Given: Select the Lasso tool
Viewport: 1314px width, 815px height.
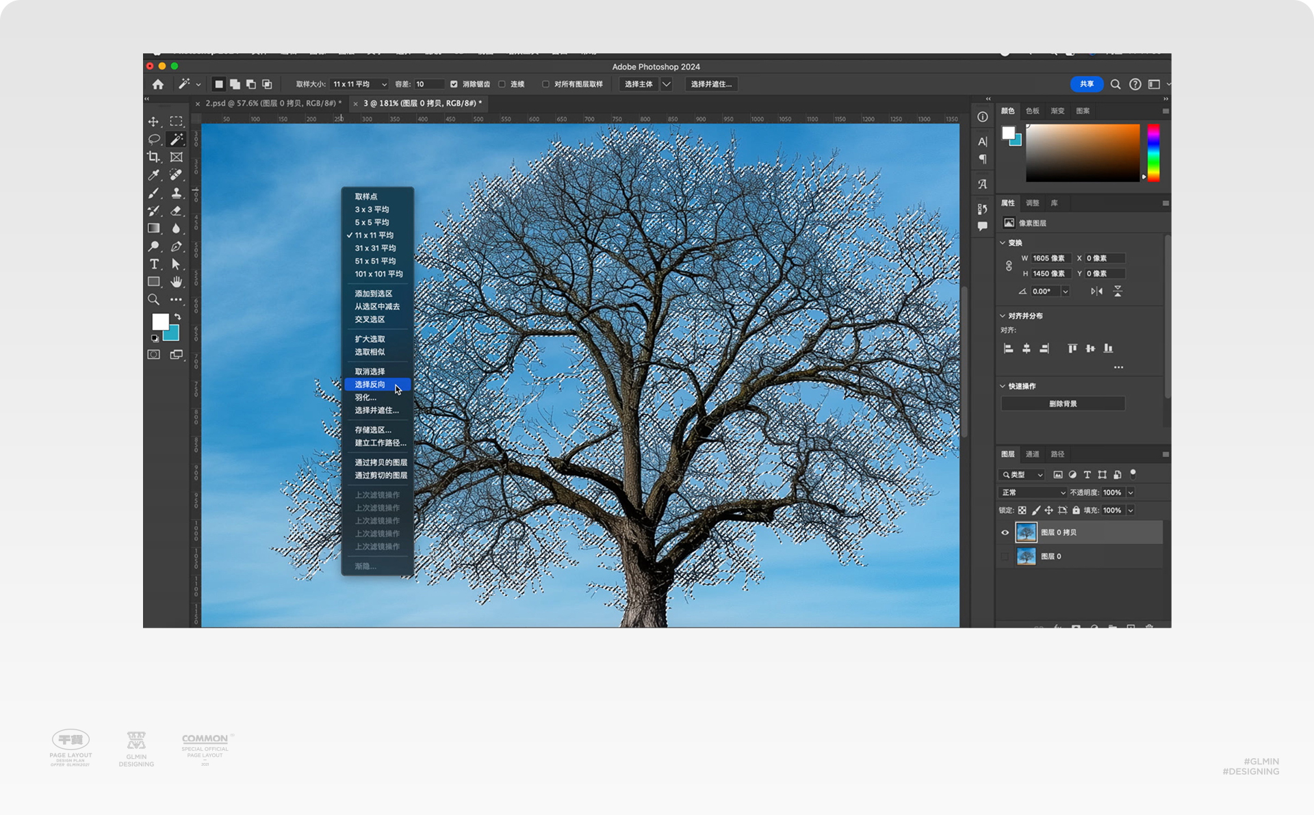Looking at the screenshot, I should coord(153,139).
